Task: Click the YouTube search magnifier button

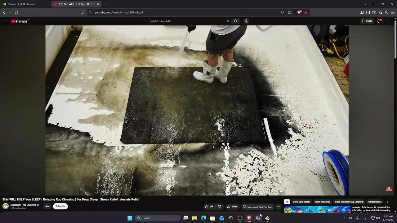Action: pos(236,21)
